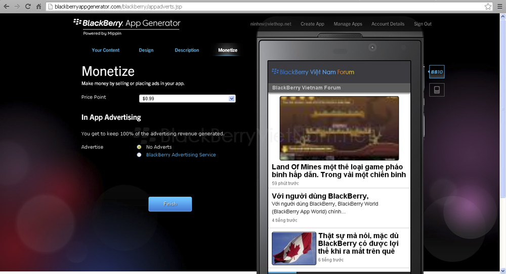Switch to the Design tab
This screenshot has width=506, height=274.
click(x=146, y=50)
